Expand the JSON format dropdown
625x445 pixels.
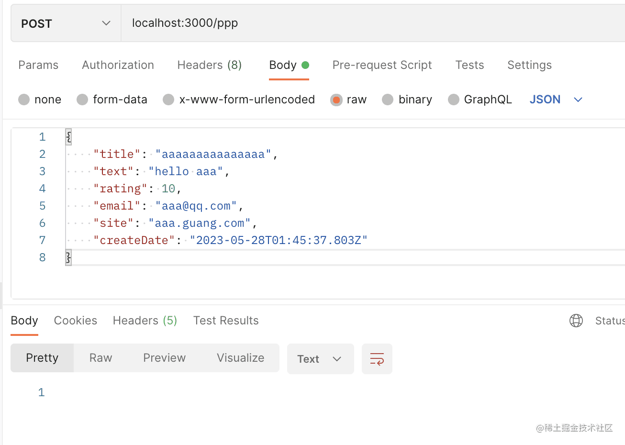[x=556, y=100]
